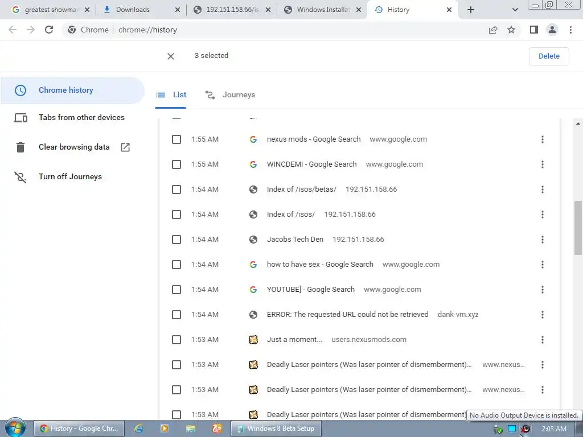Image resolution: width=583 pixels, height=437 pixels.
Task: Open the profile avatar icon
Action: click(x=552, y=30)
